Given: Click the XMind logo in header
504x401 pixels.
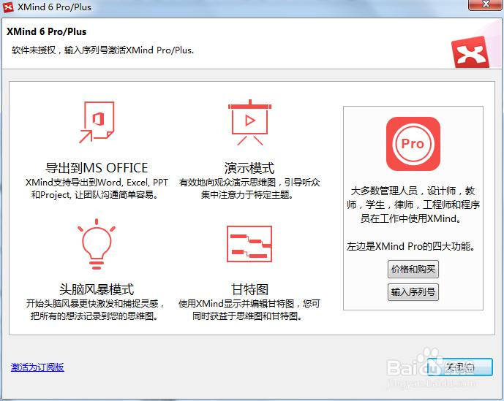Looking at the screenshot, I should tap(470, 51).
